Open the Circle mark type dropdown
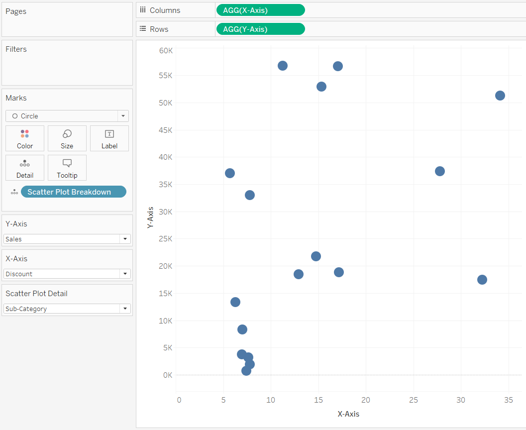Image resolution: width=526 pixels, height=430 pixels. click(x=122, y=115)
